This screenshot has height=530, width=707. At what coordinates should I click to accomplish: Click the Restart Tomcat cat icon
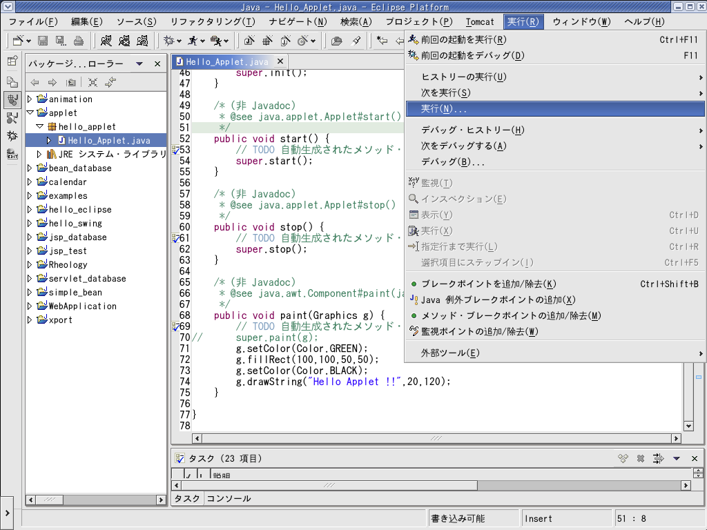pos(142,41)
